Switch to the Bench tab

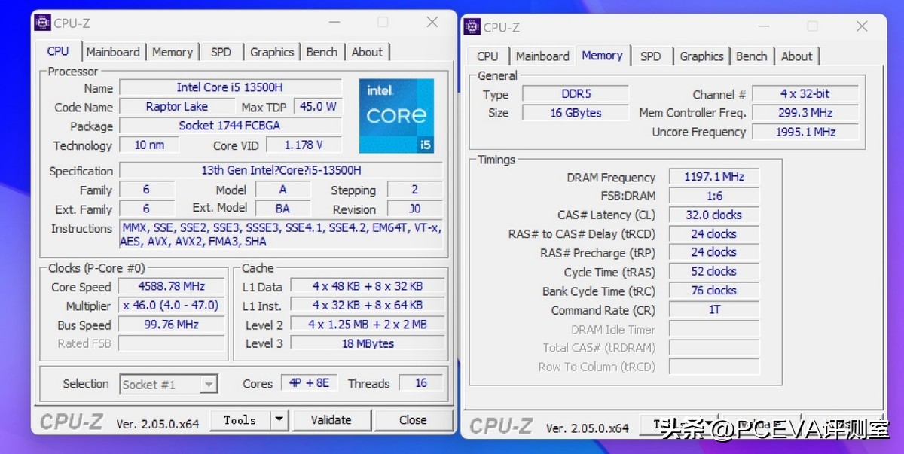(x=322, y=51)
